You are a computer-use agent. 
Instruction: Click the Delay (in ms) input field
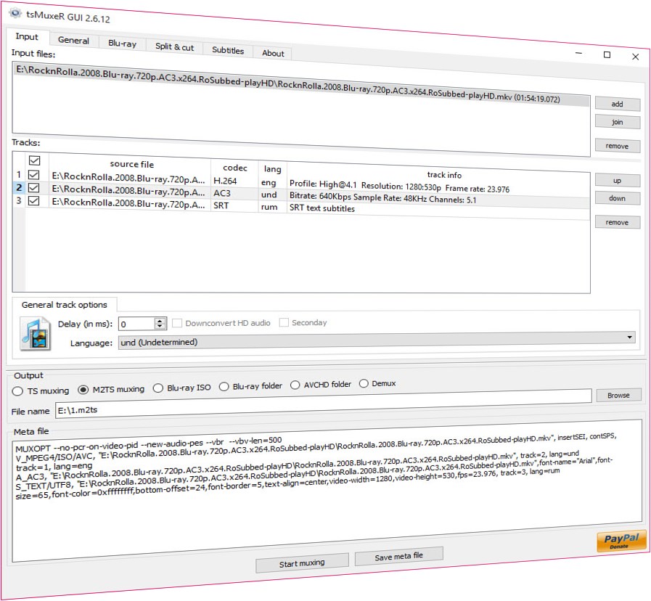point(136,324)
